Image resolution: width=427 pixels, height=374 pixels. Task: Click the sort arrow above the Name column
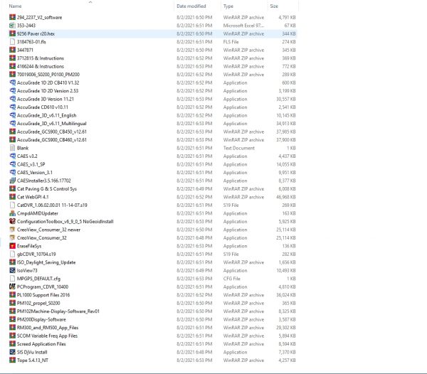pyautogui.click(x=90, y=2)
